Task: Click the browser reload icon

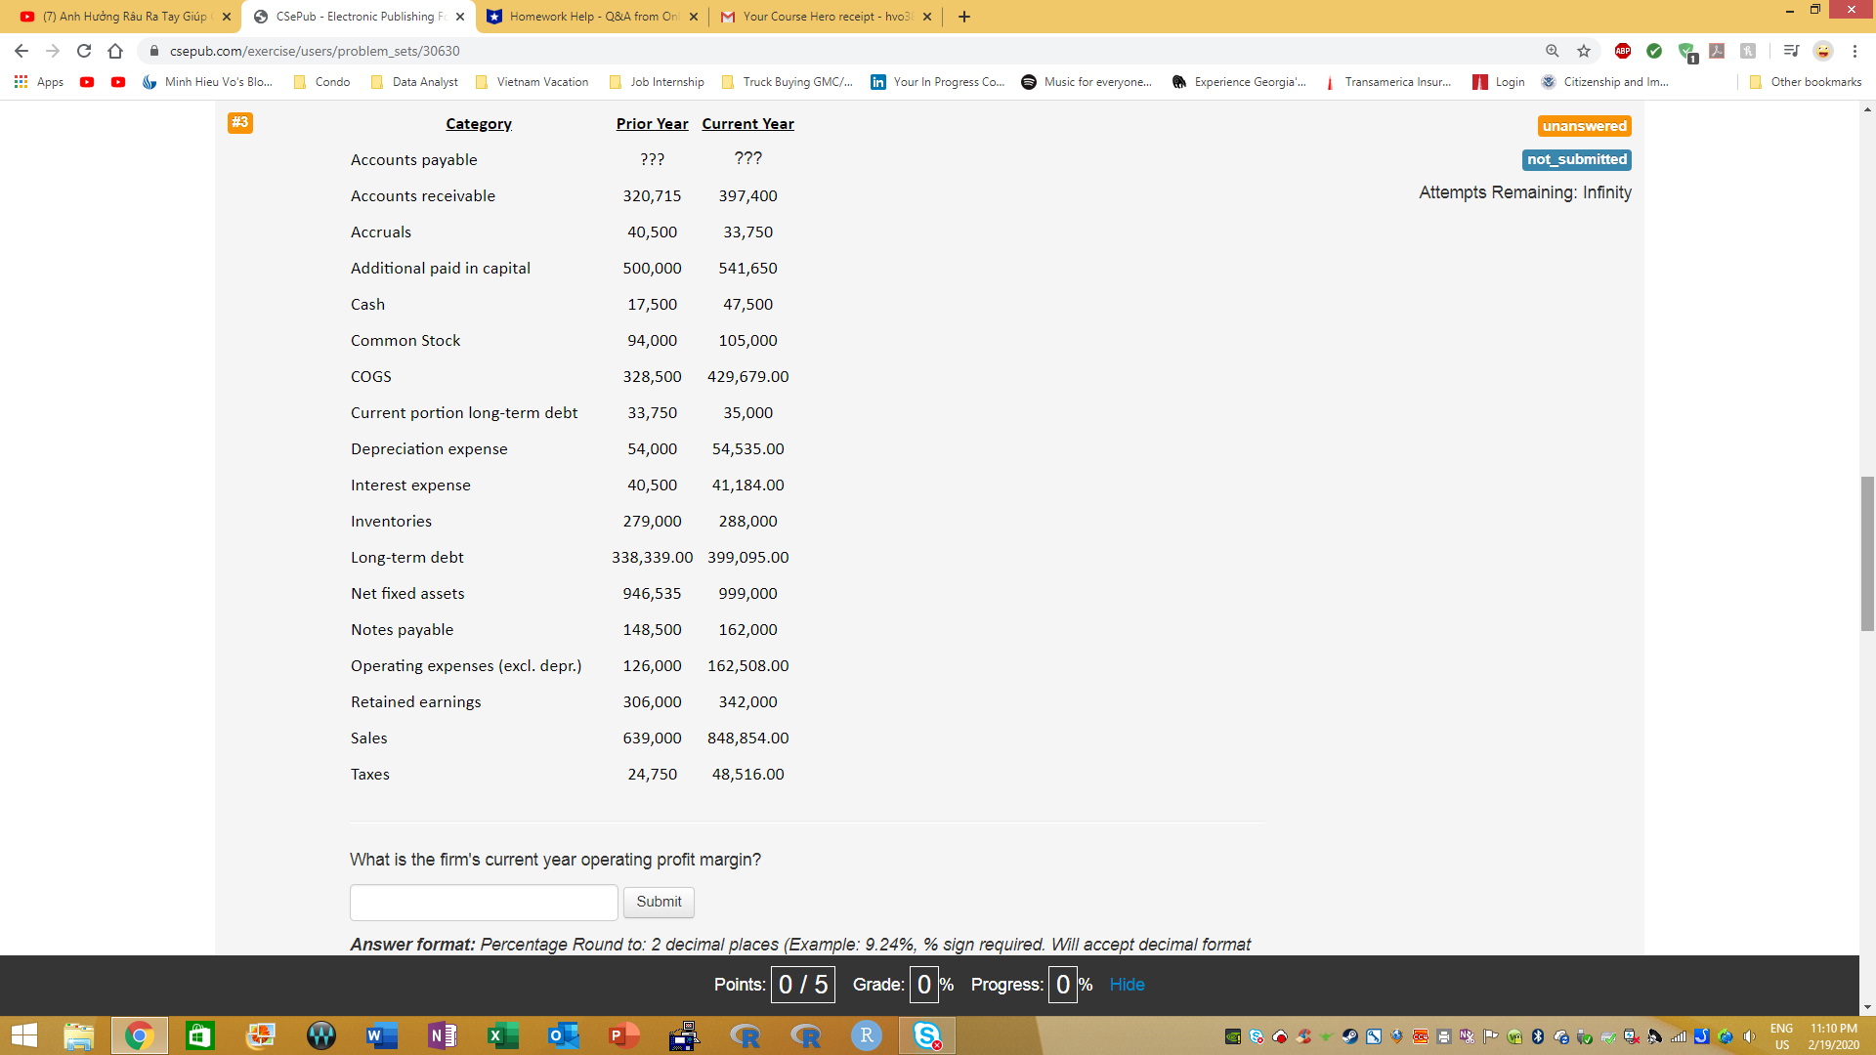Action: pos(84,51)
